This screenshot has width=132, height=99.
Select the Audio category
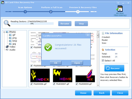pyautogui.click(x=12, y=50)
